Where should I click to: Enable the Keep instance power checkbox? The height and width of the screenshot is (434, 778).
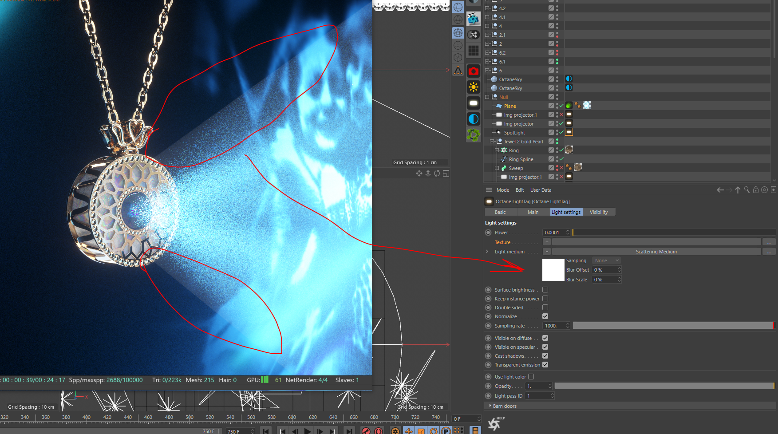[545, 299]
